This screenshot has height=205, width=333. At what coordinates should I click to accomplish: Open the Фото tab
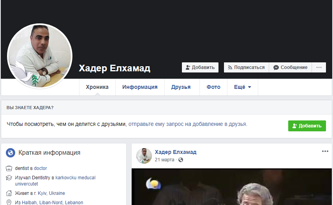(213, 87)
